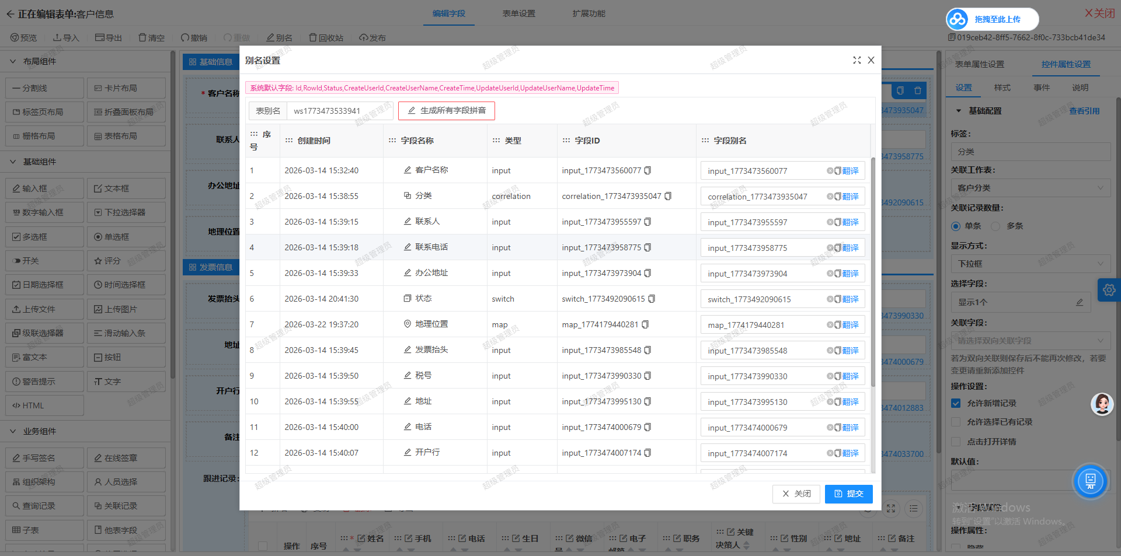Screen dimensions: 1121x556
Task: Click the fullscreen icon below the dialog
Action: click(891, 509)
